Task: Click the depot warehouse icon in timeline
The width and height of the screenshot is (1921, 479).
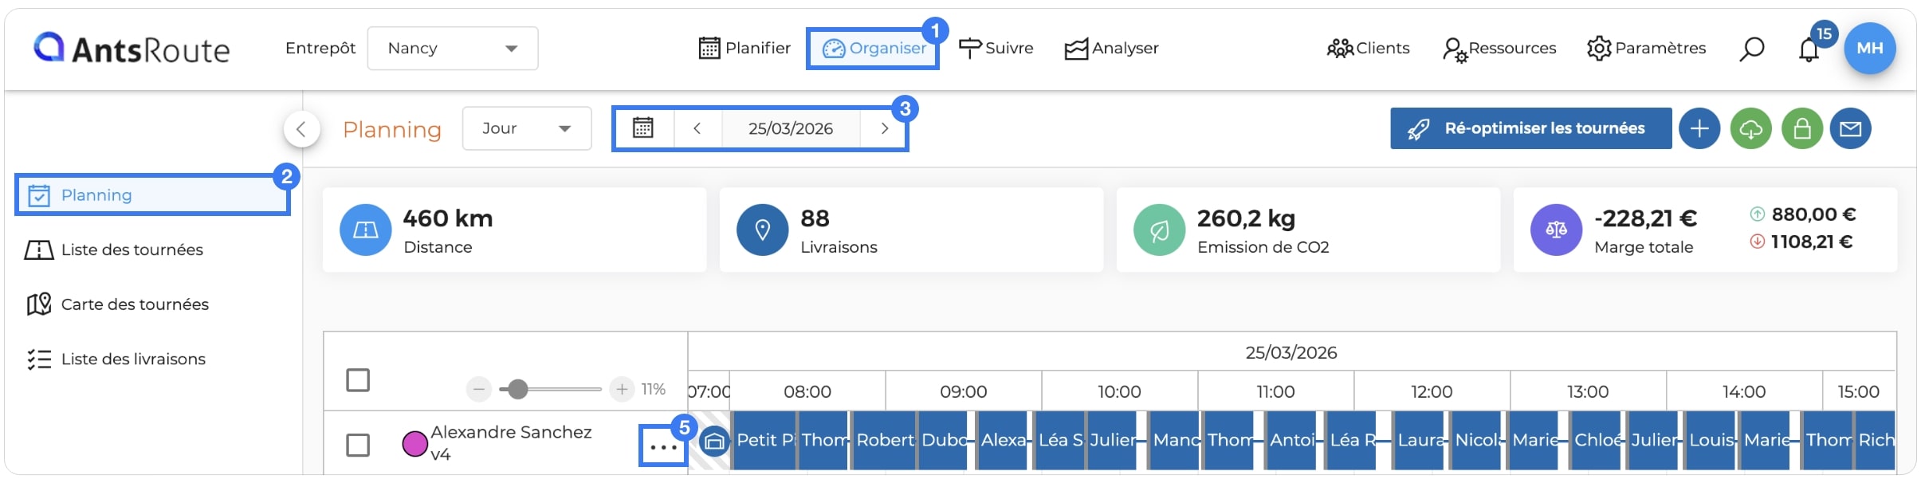Action: (x=714, y=440)
